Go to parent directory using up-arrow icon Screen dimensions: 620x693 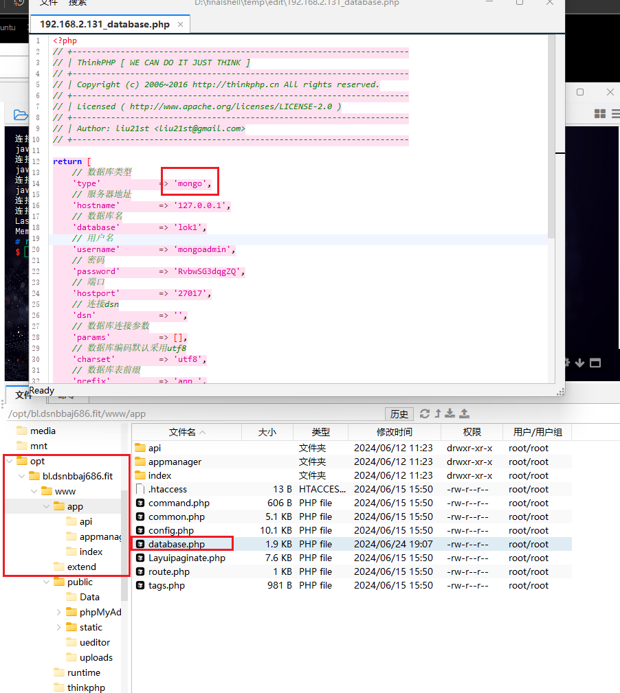click(x=438, y=413)
